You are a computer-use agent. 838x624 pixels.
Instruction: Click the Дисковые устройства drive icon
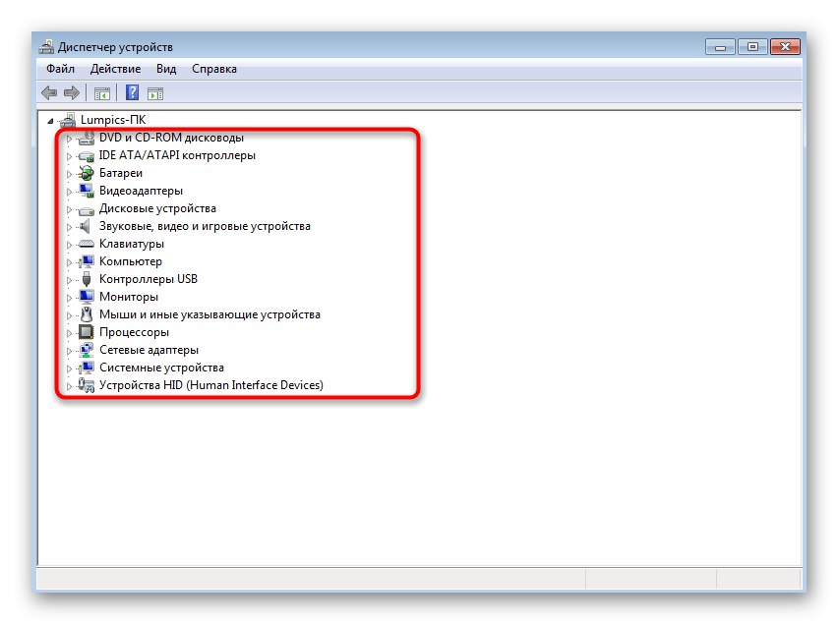click(86, 209)
